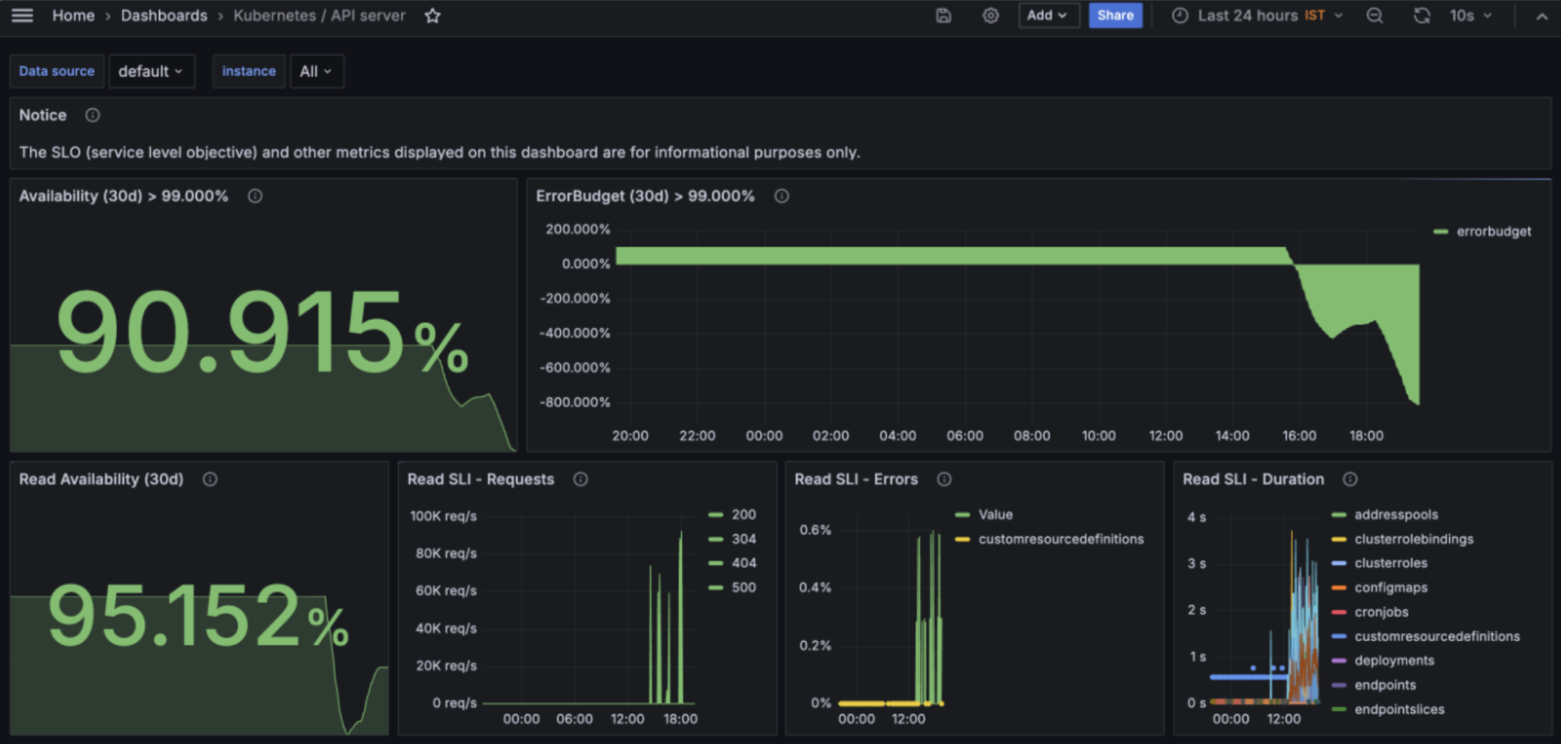
Task: Open the Last 24 hours time picker
Action: coord(1257,15)
